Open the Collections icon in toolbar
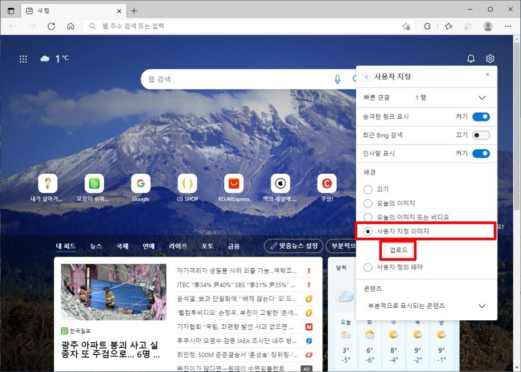 pos(468,26)
